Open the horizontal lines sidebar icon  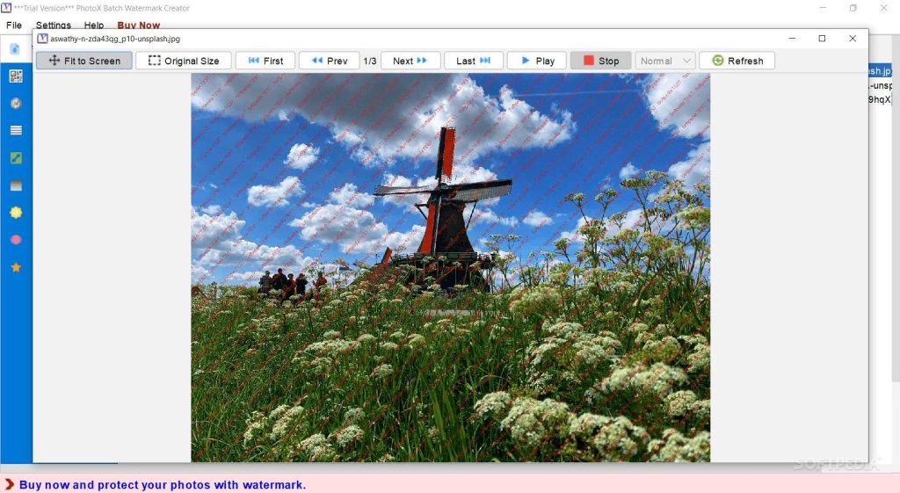(x=16, y=130)
